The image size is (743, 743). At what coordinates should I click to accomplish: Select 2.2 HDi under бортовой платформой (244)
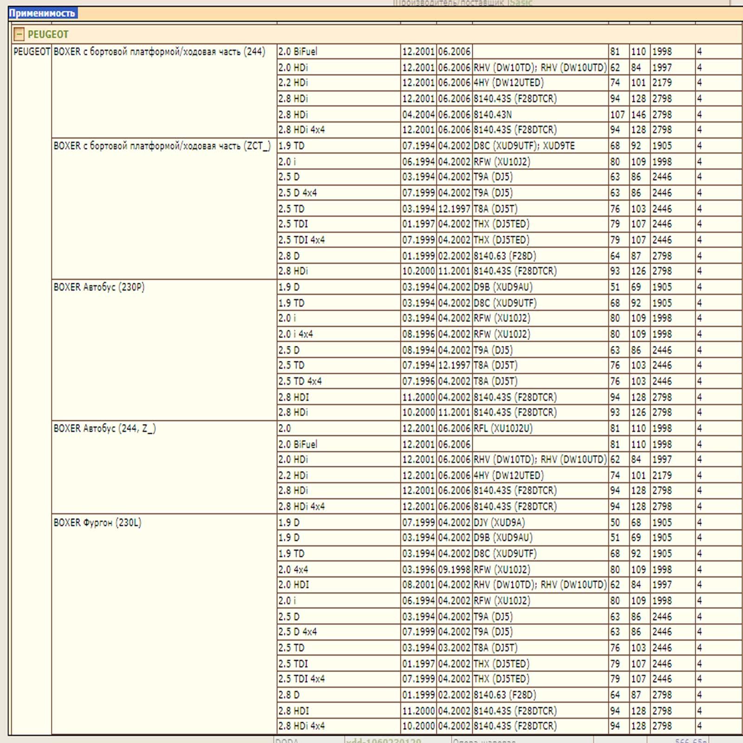point(339,83)
